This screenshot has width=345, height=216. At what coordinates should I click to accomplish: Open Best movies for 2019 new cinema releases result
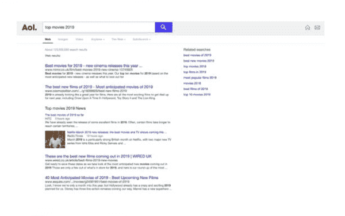click(x=94, y=65)
